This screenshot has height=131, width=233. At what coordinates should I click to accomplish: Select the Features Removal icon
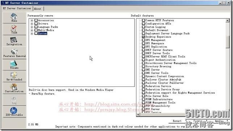click(x=14, y=53)
